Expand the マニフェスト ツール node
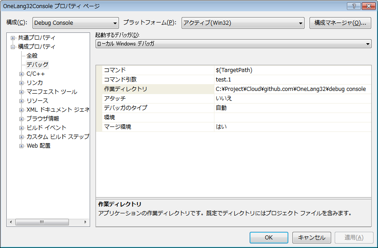Viewport: 378px width, 248px height. click(22, 92)
